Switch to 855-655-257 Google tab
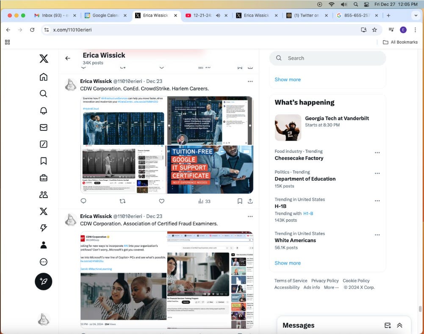 click(x=356, y=15)
